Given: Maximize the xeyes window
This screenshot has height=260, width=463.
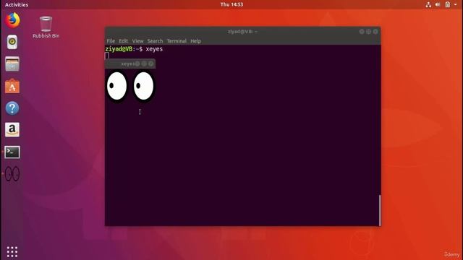Looking at the screenshot, I should point(144,64).
